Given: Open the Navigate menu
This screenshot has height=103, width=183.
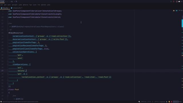Looking at the screenshot, I should [15, 5].
